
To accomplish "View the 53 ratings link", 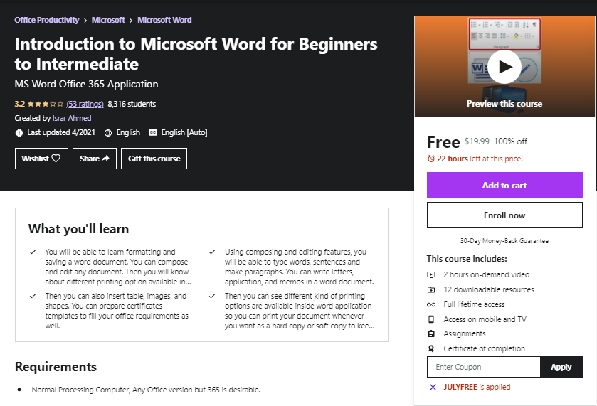I will coord(85,104).
